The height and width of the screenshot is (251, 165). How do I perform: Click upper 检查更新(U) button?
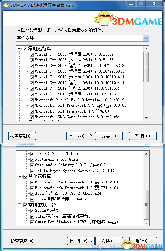click(x=22, y=136)
